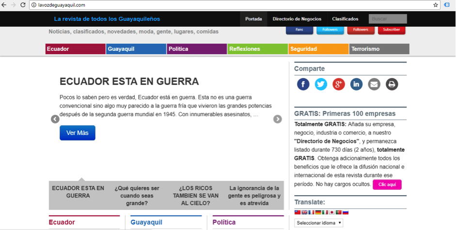Show the previous slide with left arrow
The width and height of the screenshot is (456, 230).
(55, 119)
